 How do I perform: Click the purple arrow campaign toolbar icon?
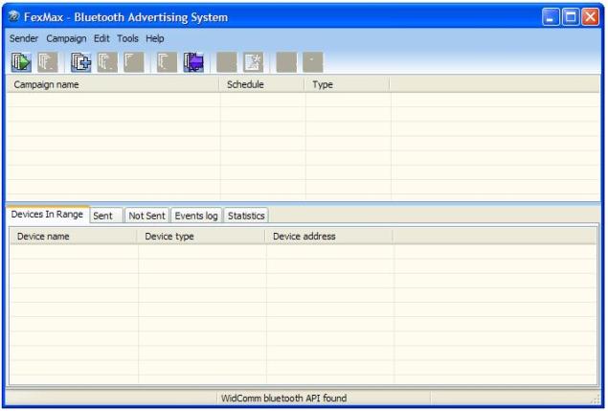pyautogui.click(x=193, y=62)
